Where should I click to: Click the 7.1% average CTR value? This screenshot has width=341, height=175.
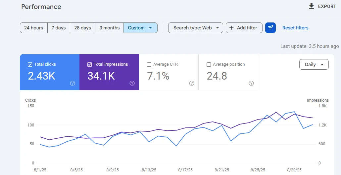click(158, 76)
